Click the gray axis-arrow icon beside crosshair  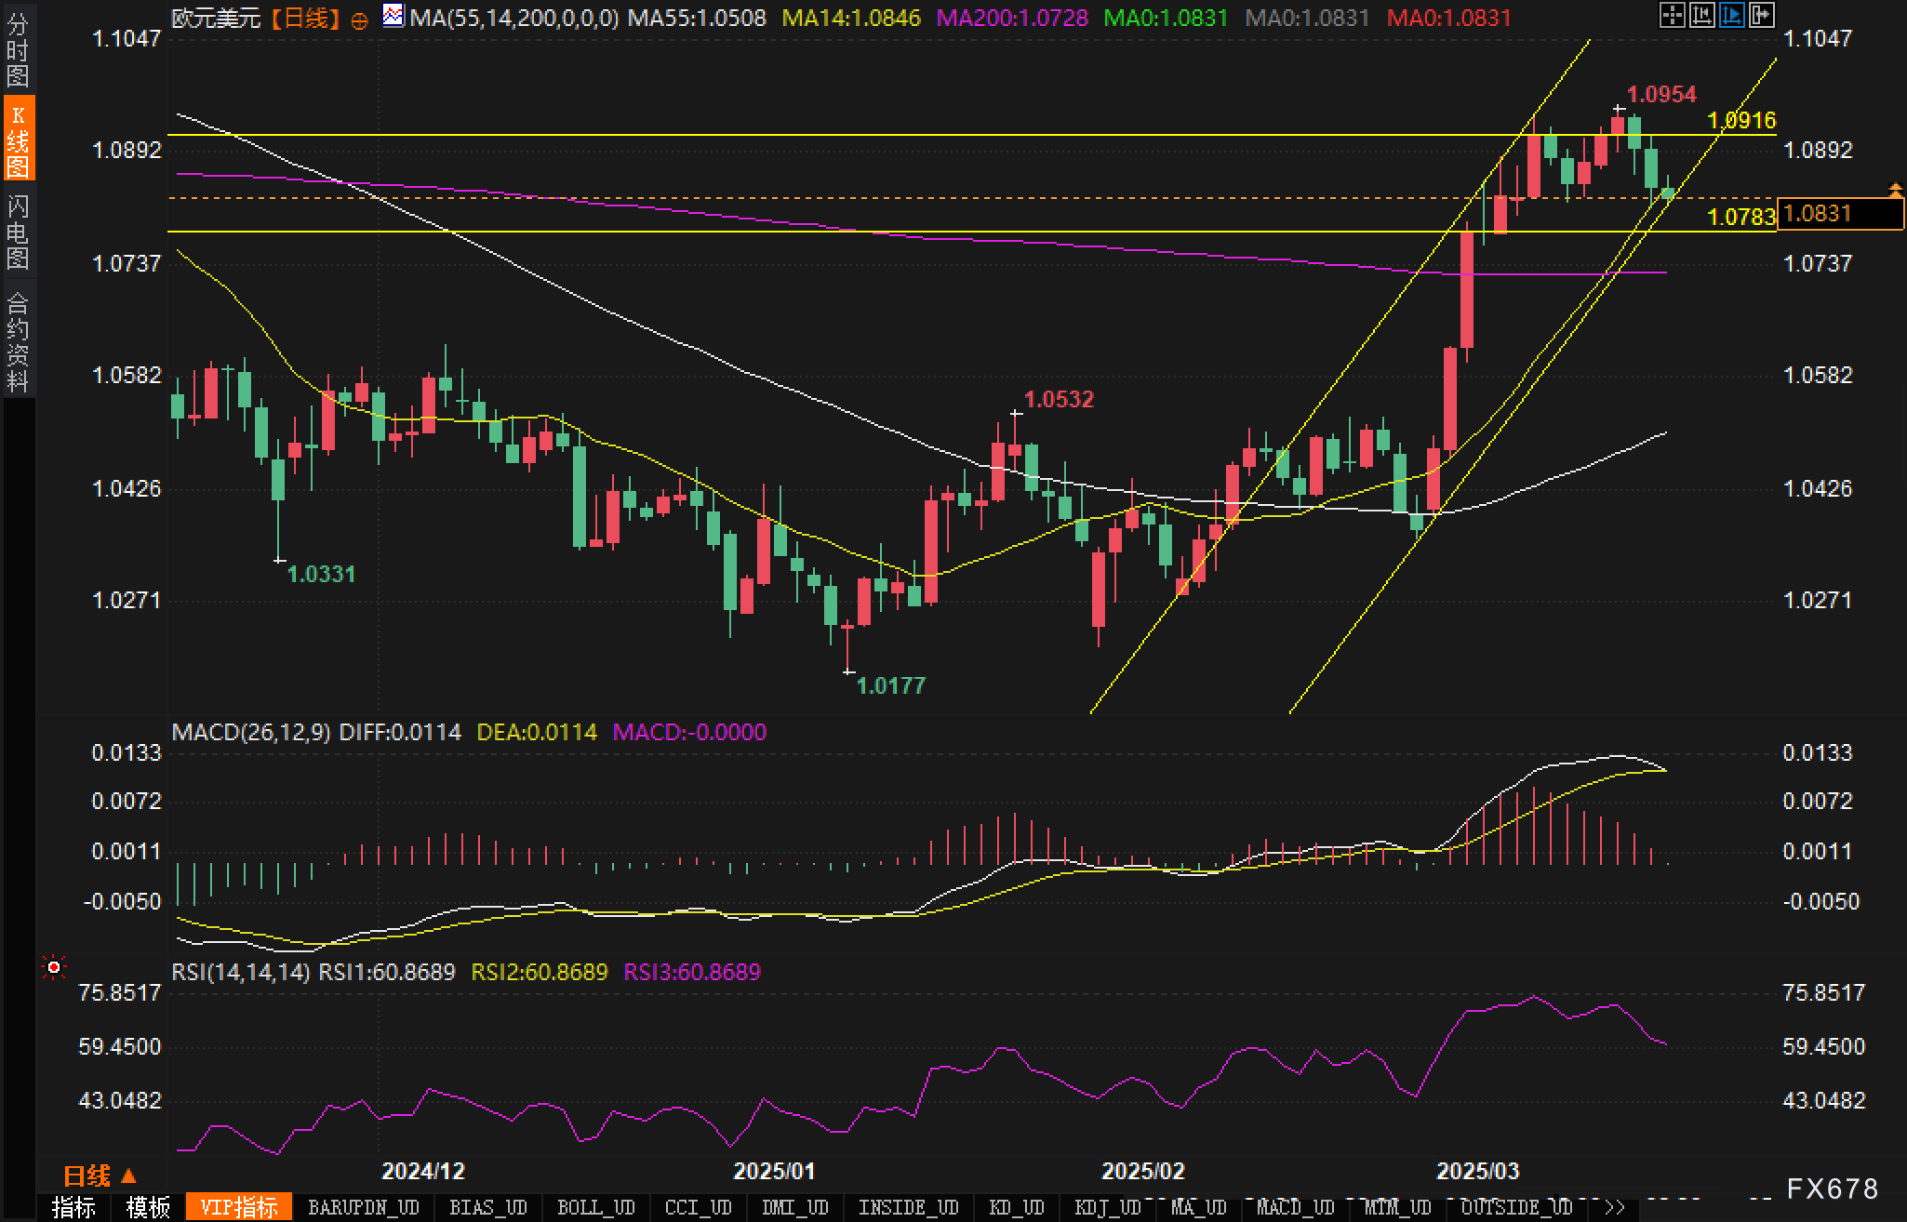pos(1701,15)
